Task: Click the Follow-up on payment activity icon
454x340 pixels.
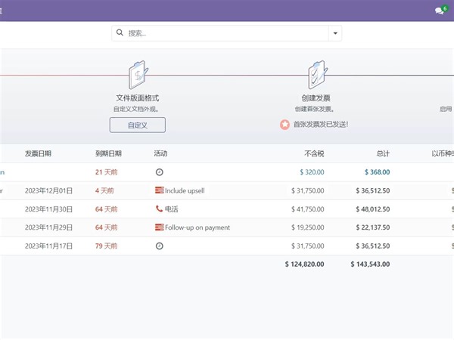Action: [159, 227]
